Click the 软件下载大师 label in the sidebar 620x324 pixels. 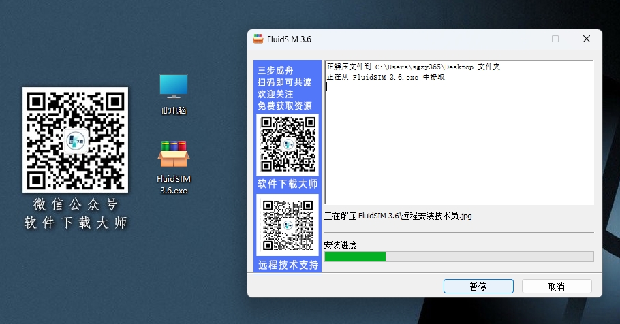click(x=287, y=184)
